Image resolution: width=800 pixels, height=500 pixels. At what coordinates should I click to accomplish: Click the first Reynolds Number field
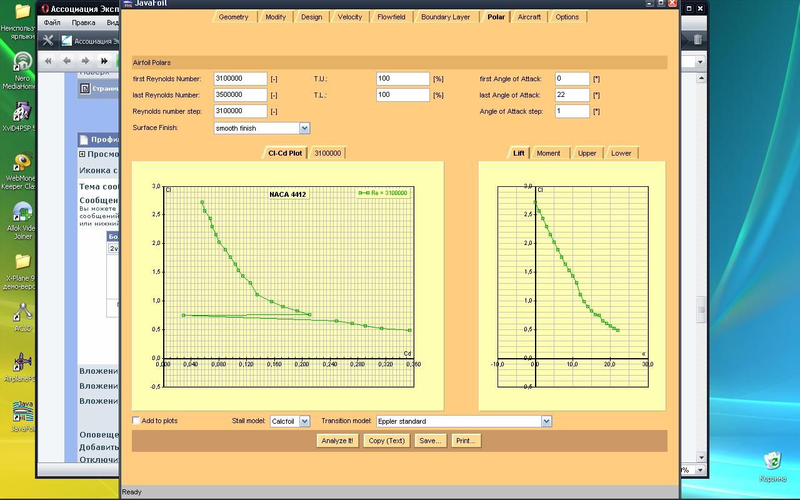[240, 79]
